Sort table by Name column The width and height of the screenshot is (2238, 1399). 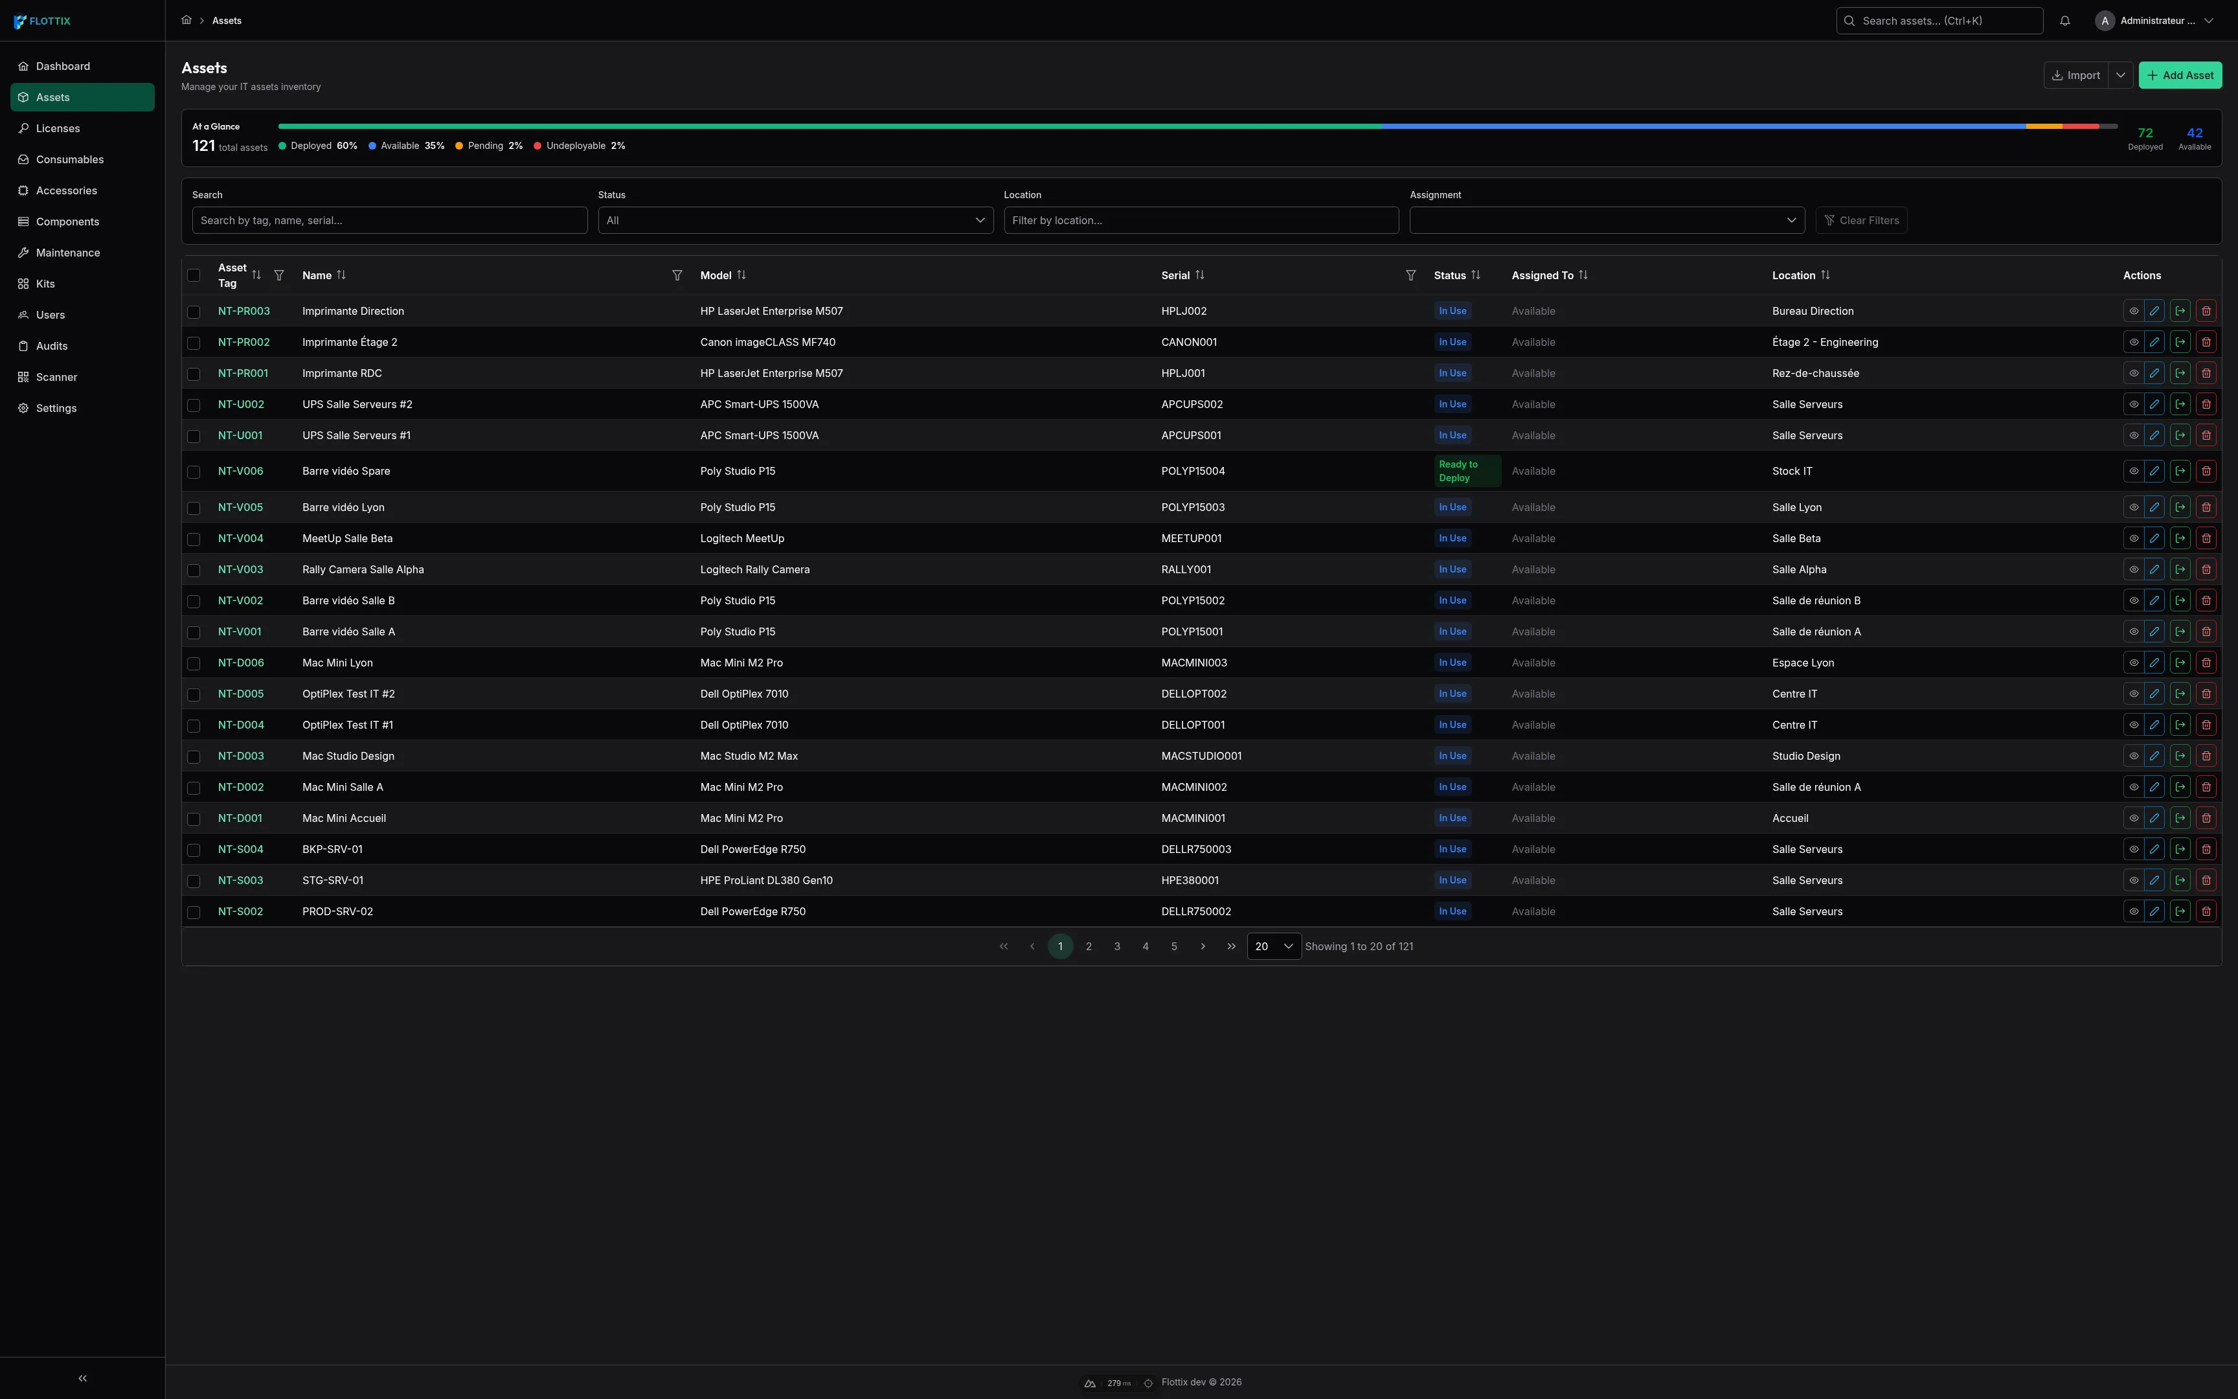[341, 275]
